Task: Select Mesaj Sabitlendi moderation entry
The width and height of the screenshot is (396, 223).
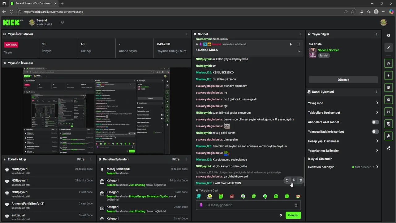Action: pos(143,171)
